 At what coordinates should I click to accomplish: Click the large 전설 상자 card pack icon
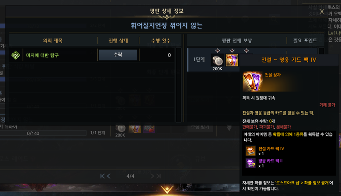(x=252, y=82)
